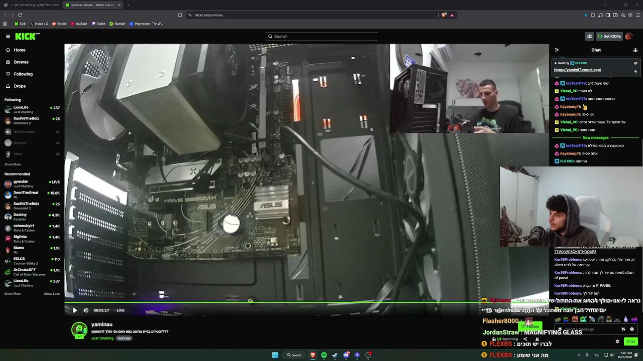The image size is (643, 361).
Task: Open the Rumble bookmark
Action: pyautogui.click(x=118, y=24)
